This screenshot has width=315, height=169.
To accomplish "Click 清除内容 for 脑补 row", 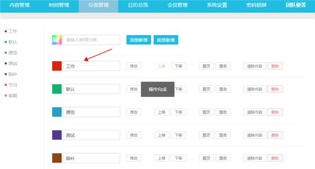I will 255,158.
